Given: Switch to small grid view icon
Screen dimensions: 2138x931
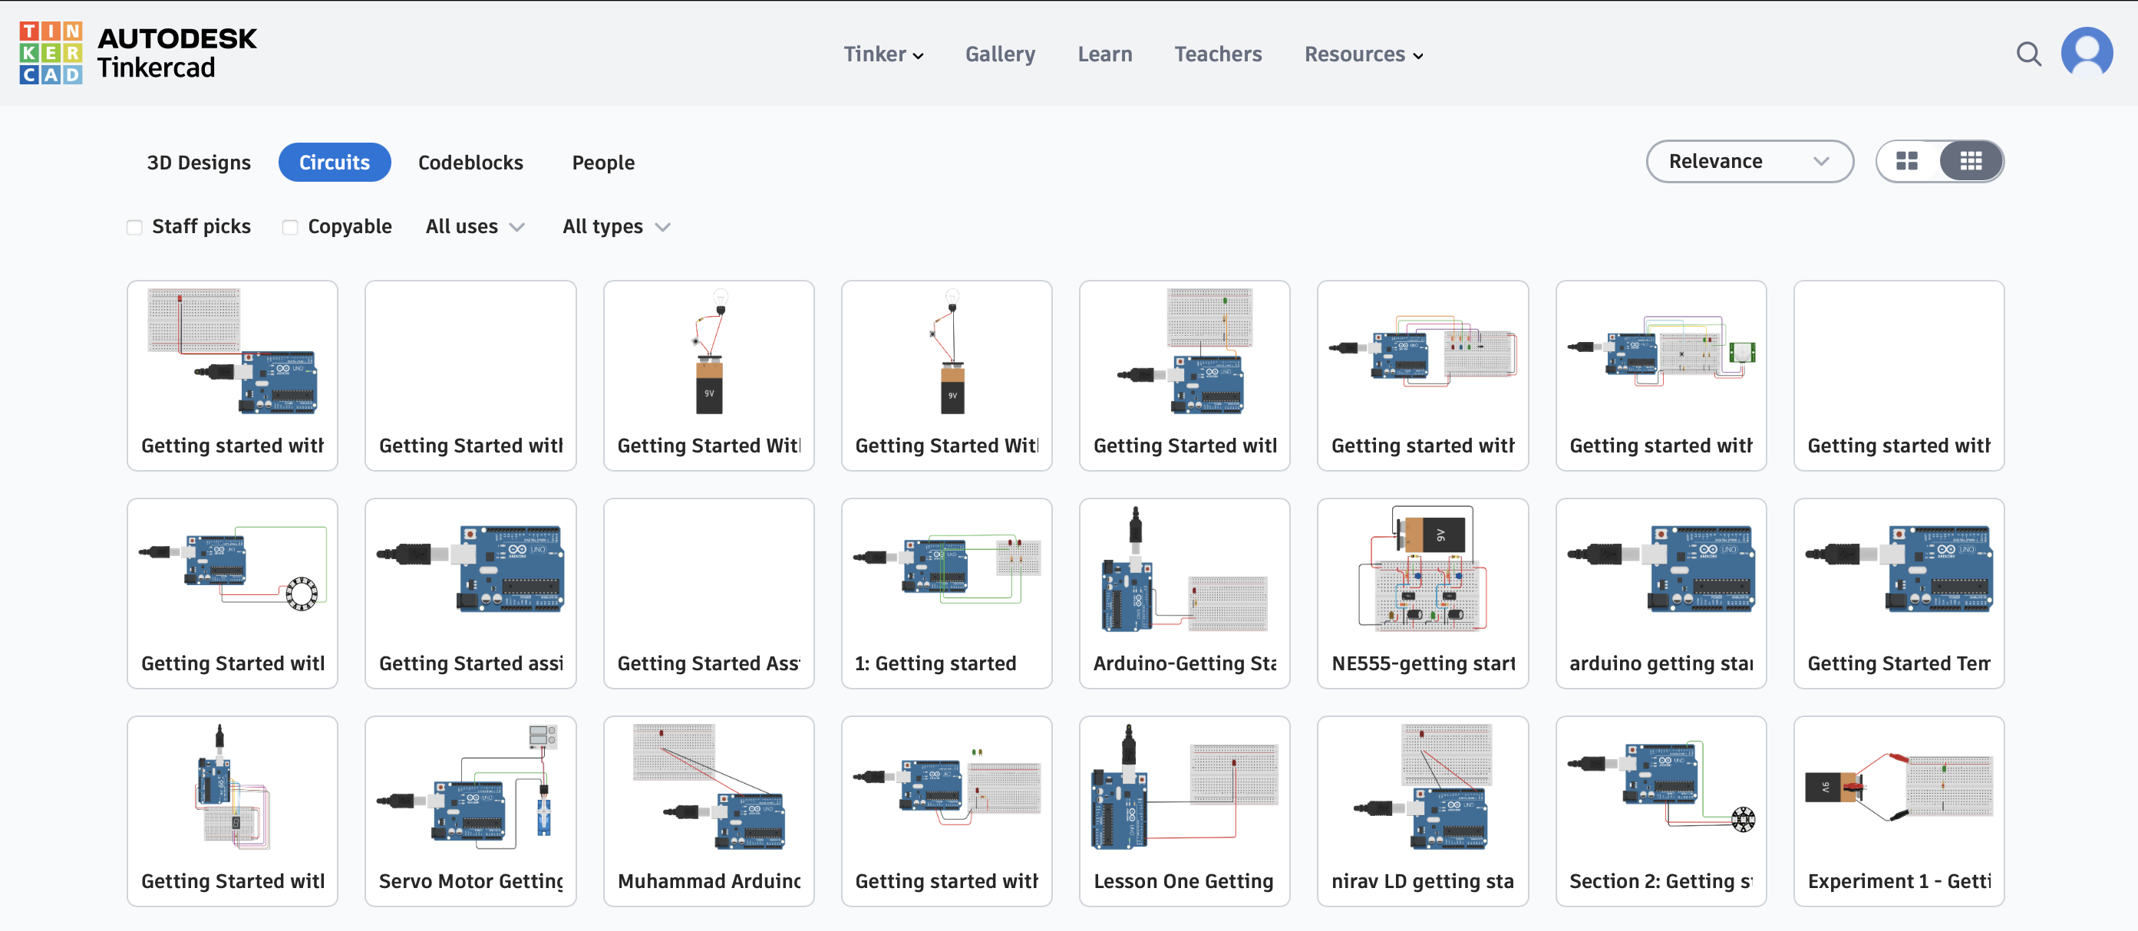Looking at the screenshot, I should point(1971,161).
